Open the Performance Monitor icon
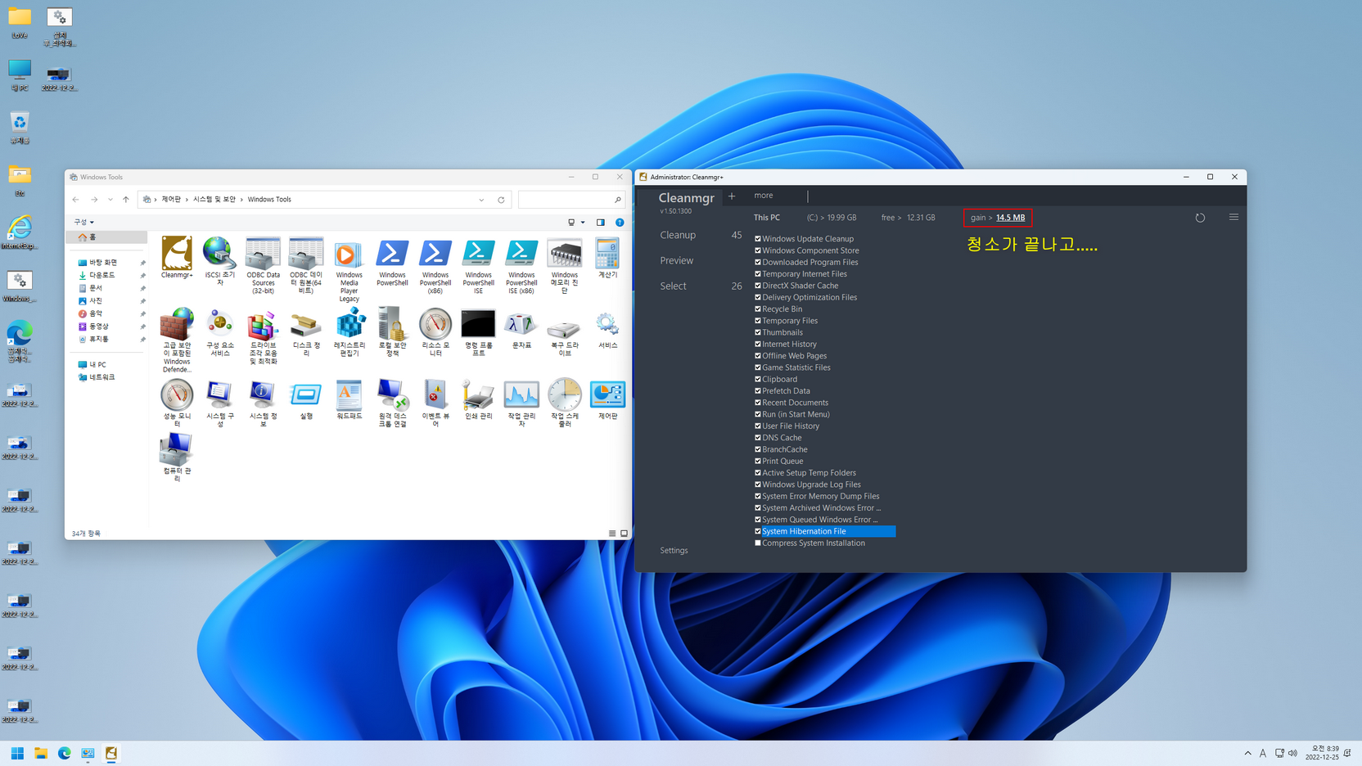Viewport: 1362px width, 766px height. [x=177, y=403]
